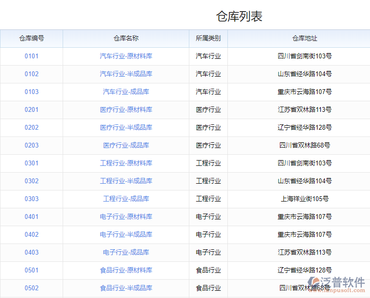Image resolution: width=370 pixels, height=298 pixels.
Task: Open warehouse number link 0303
Action: (x=31, y=199)
